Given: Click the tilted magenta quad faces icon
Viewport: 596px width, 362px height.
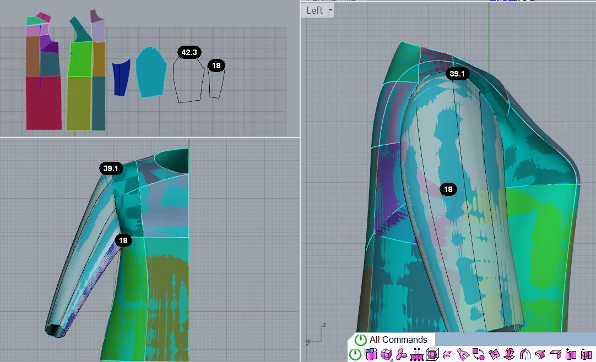Looking at the screenshot, I should [494, 354].
